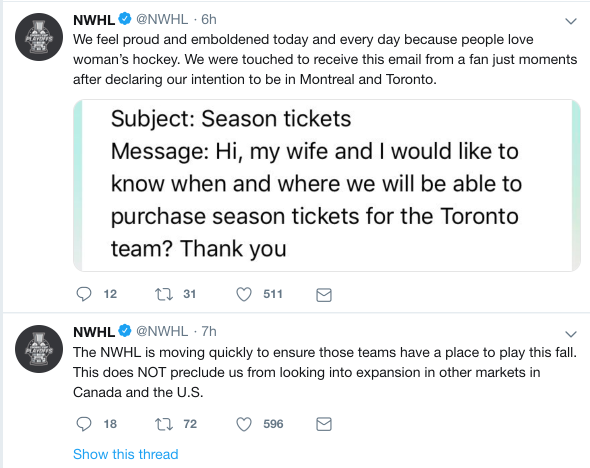The width and height of the screenshot is (590, 468).
Task: Click the 6h timestamp of first tweet
Action: click(208, 19)
